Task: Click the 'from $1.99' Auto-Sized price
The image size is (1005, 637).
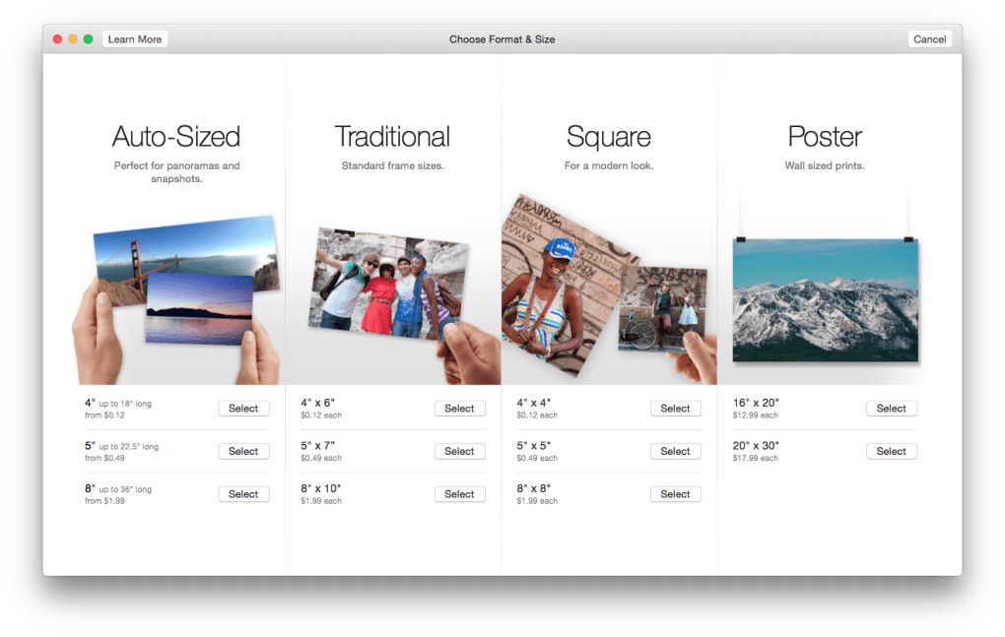Action: tap(104, 501)
